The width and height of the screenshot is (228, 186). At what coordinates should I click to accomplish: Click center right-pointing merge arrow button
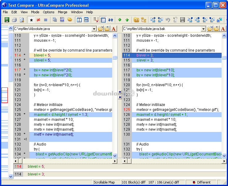[120, 92]
